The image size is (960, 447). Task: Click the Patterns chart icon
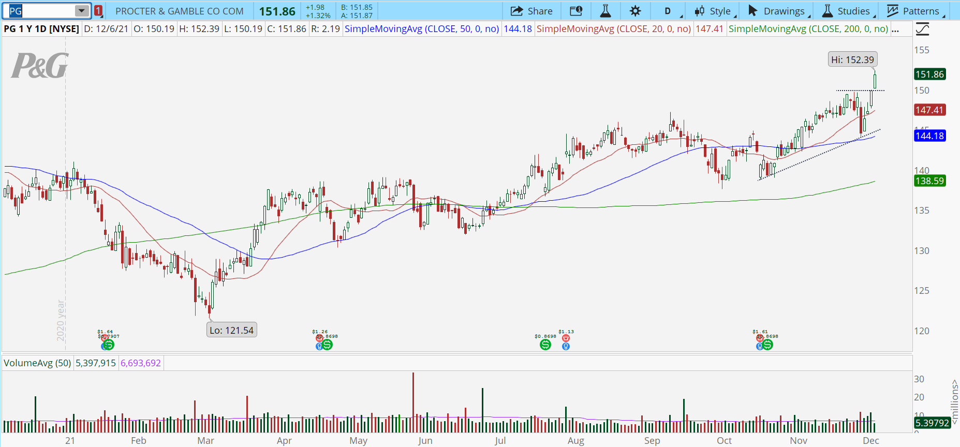click(x=893, y=11)
